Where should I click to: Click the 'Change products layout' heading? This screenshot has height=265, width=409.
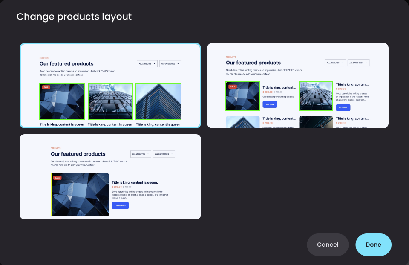(x=74, y=17)
